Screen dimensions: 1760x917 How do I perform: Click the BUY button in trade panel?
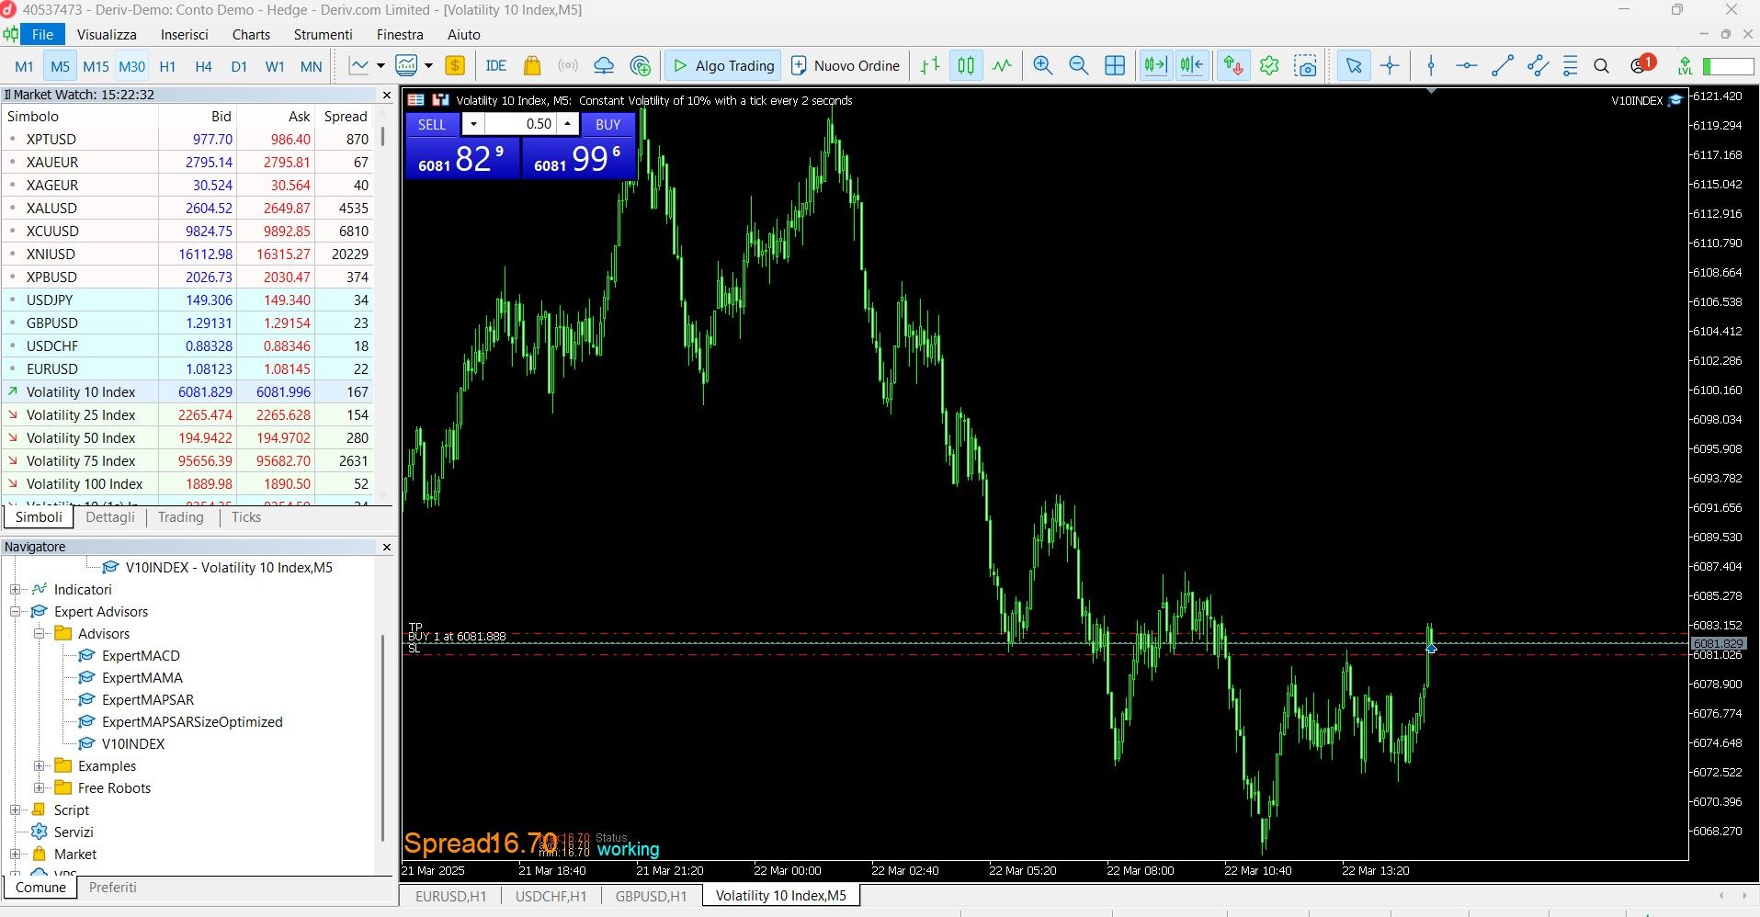(608, 124)
